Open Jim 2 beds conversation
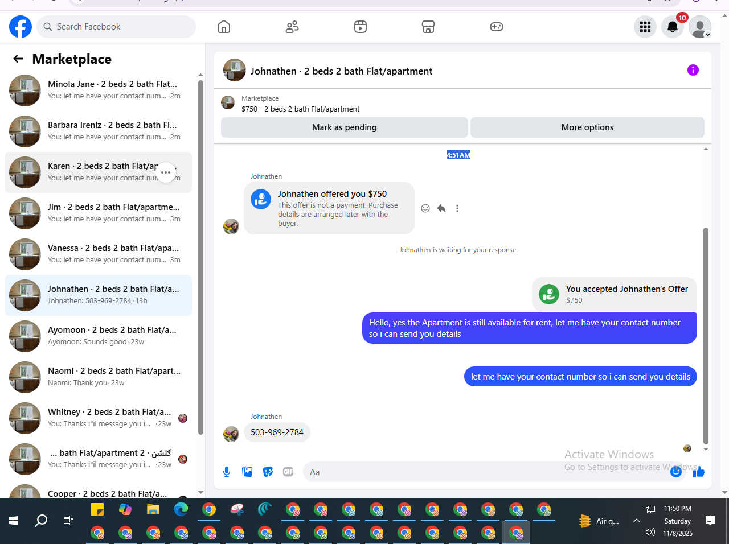729x544 pixels. click(x=98, y=213)
